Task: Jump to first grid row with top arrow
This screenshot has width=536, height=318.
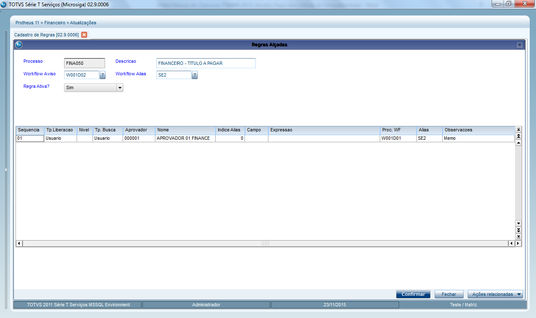Action: [518, 130]
